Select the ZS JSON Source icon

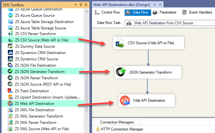tap(10, 84)
